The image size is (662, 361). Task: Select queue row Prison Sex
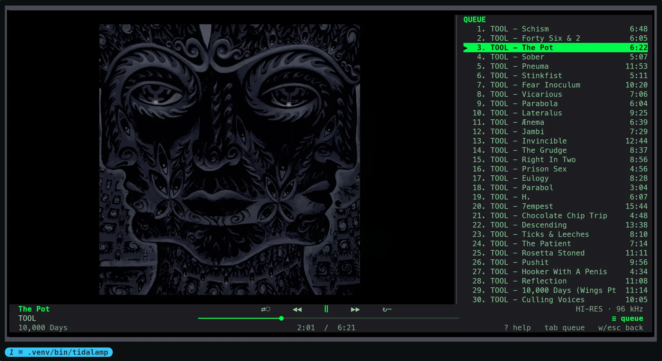[555, 169]
